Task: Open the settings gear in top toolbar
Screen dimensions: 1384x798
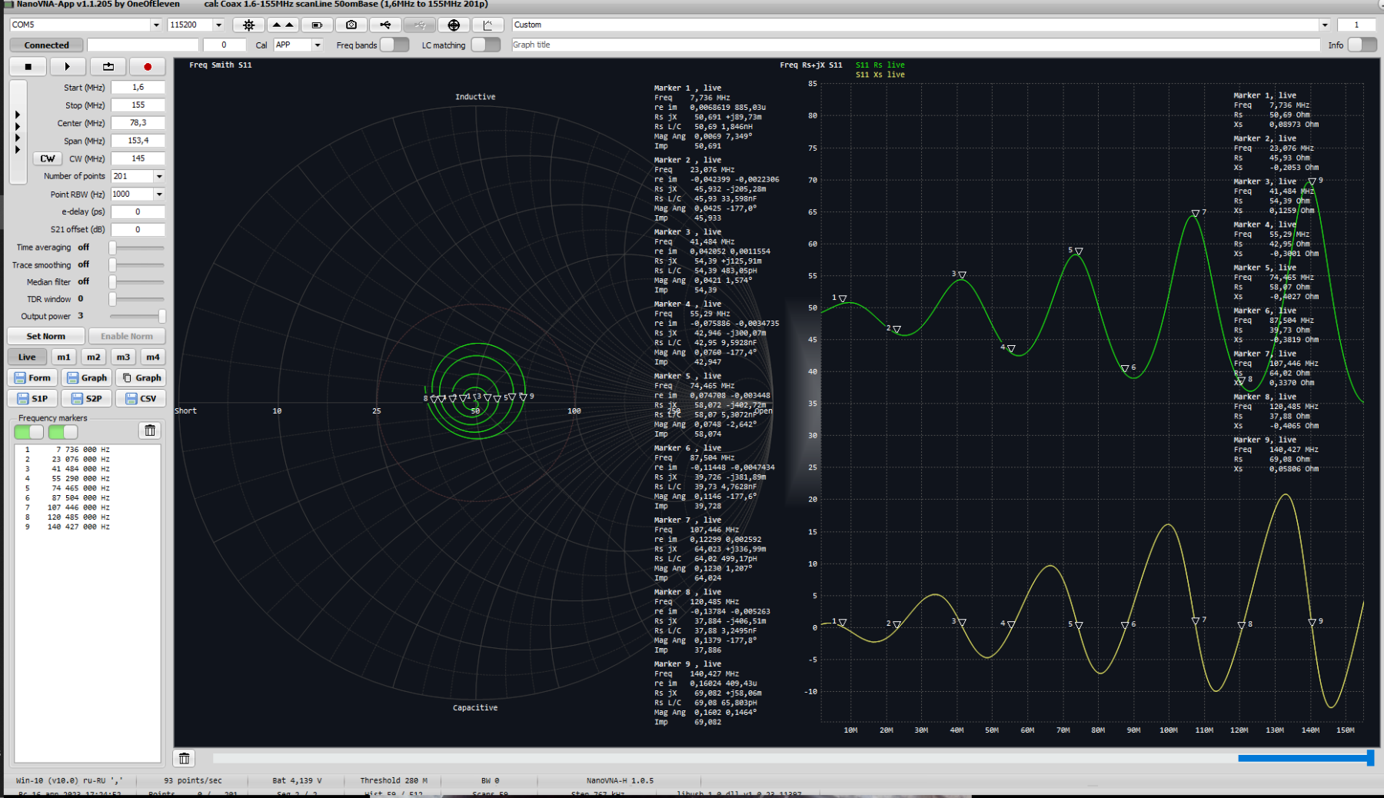Action: click(x=248, y=25)
